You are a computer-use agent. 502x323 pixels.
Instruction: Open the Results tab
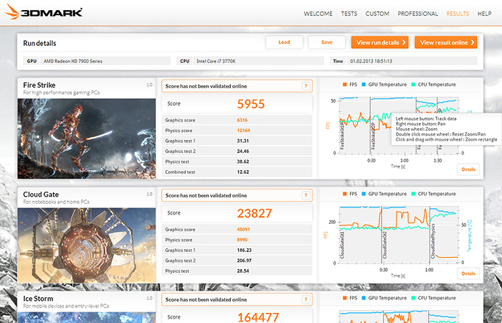click(458, 14)
